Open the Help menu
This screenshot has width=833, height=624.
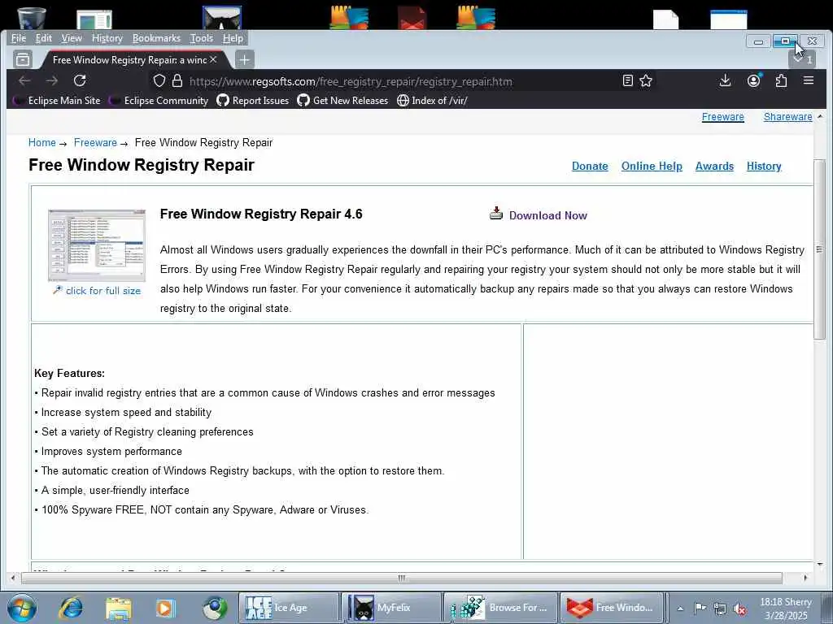click(233, 38)
